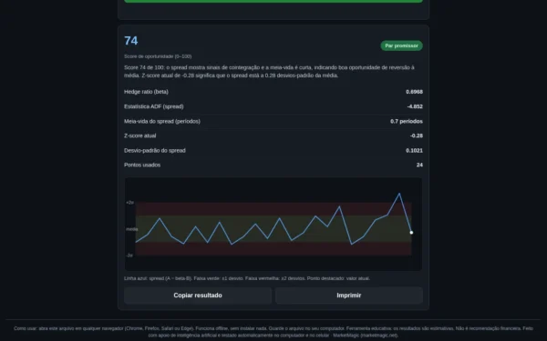The height and width of the screenshot is (341, 547).
Task: Click the highest peak of the spread line
Action: pos(399,194)
